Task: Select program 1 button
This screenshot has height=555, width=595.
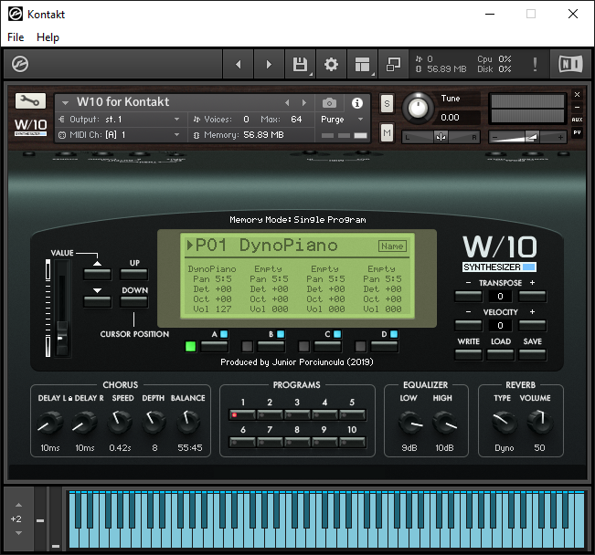Action: (242, 414)
